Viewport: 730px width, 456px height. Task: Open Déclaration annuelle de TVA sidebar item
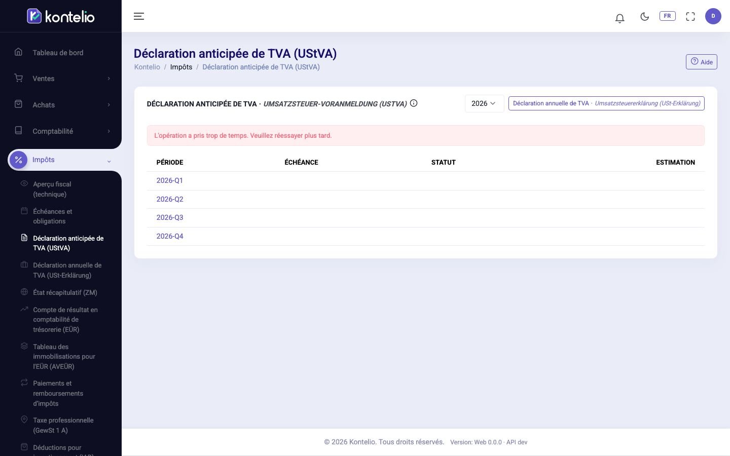coord(67,270)
